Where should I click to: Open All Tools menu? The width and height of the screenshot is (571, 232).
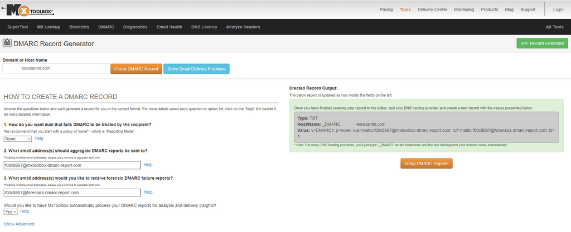(554, 27)
